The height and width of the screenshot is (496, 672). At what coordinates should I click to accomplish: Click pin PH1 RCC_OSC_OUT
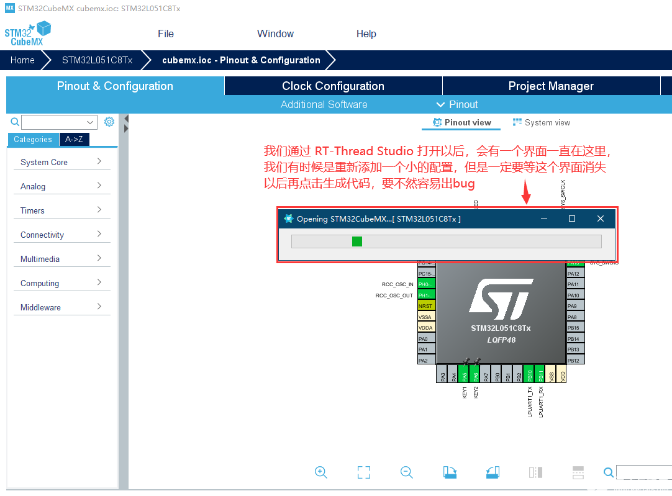point(427,295)
